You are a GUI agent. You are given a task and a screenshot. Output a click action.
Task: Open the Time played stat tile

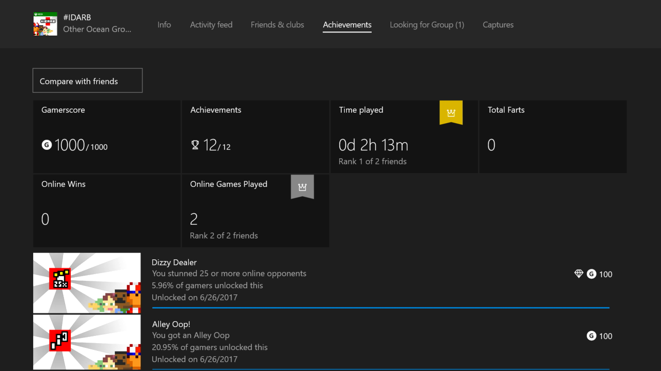pos(404,137)
